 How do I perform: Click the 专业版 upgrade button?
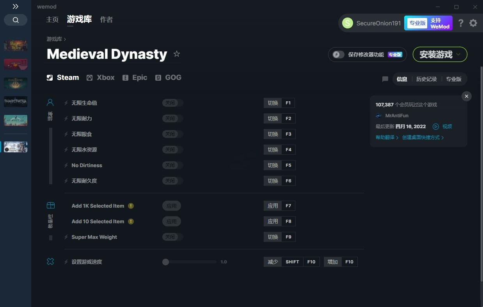point(417,23)
